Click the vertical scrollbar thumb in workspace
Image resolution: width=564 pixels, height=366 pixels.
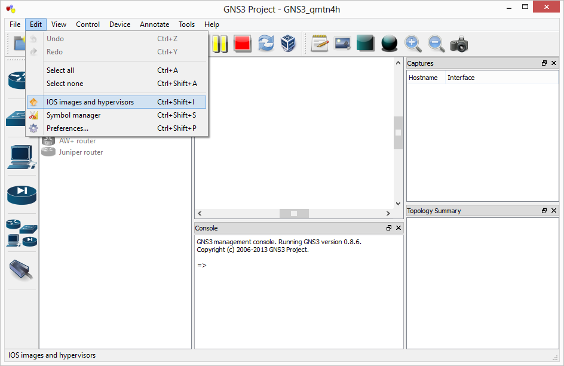click(398, 133)
